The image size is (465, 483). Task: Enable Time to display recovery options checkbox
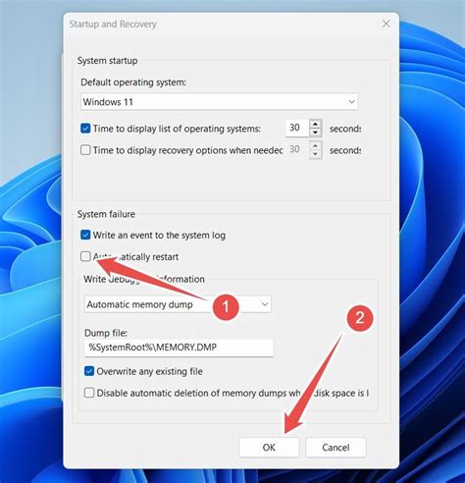85,150
